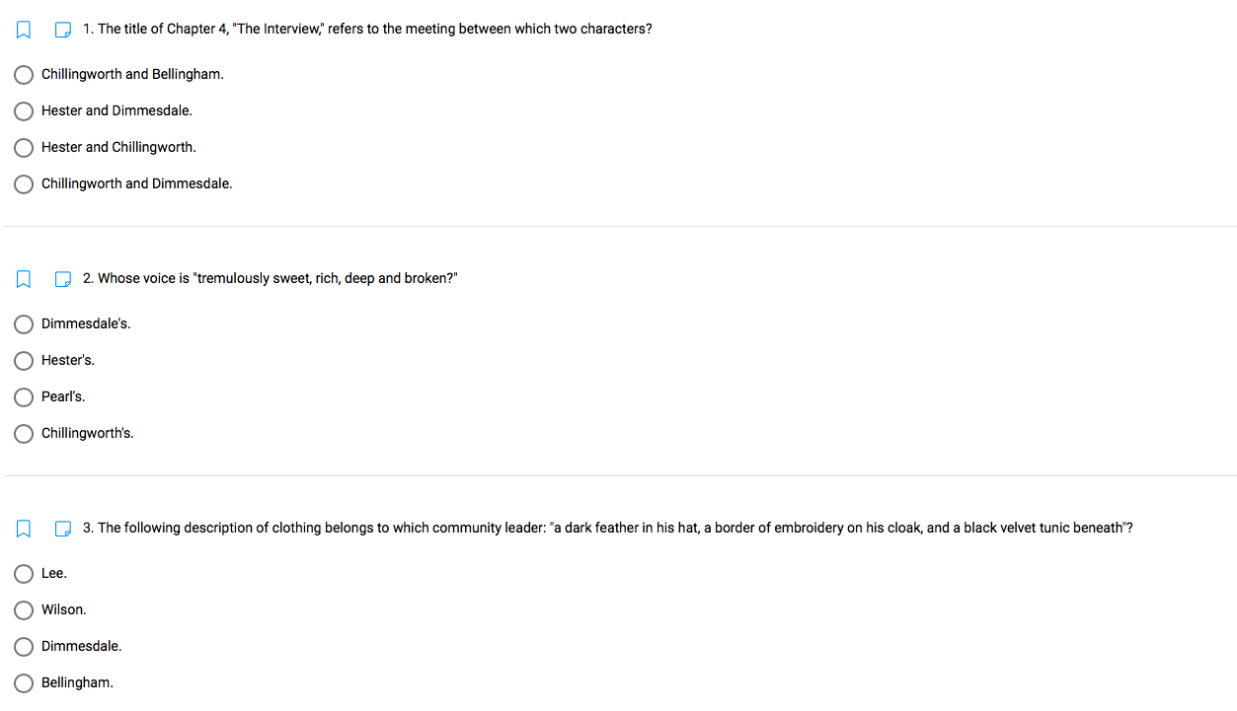Open the note icon for question 2
The width and height of the screenshot is (1237, 711).
click(62, 279)
